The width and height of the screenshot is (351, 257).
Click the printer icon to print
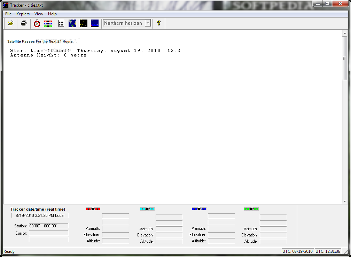(24, 23)
